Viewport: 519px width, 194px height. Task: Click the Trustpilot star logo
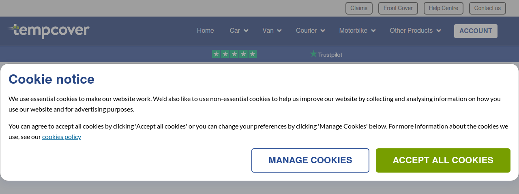(x=326, y=54)
